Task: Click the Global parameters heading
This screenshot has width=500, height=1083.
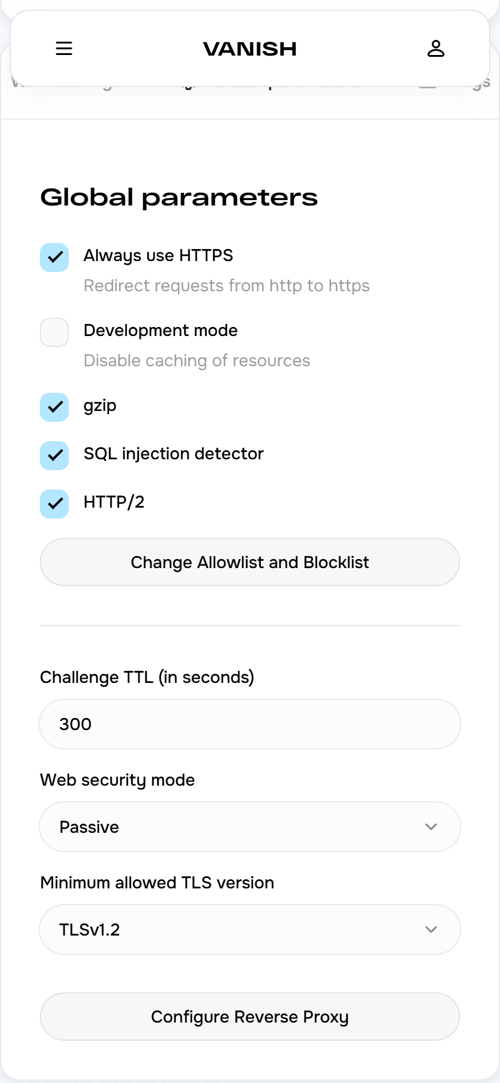Action: point(179,198)
